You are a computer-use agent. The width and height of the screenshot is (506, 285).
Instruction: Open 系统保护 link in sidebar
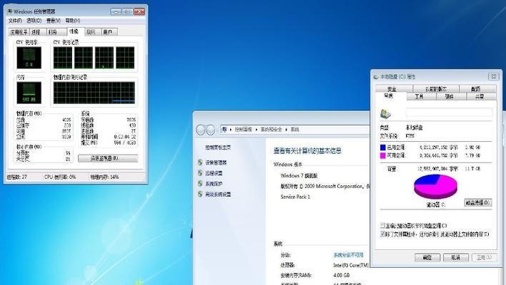click(x=214, y=184)
